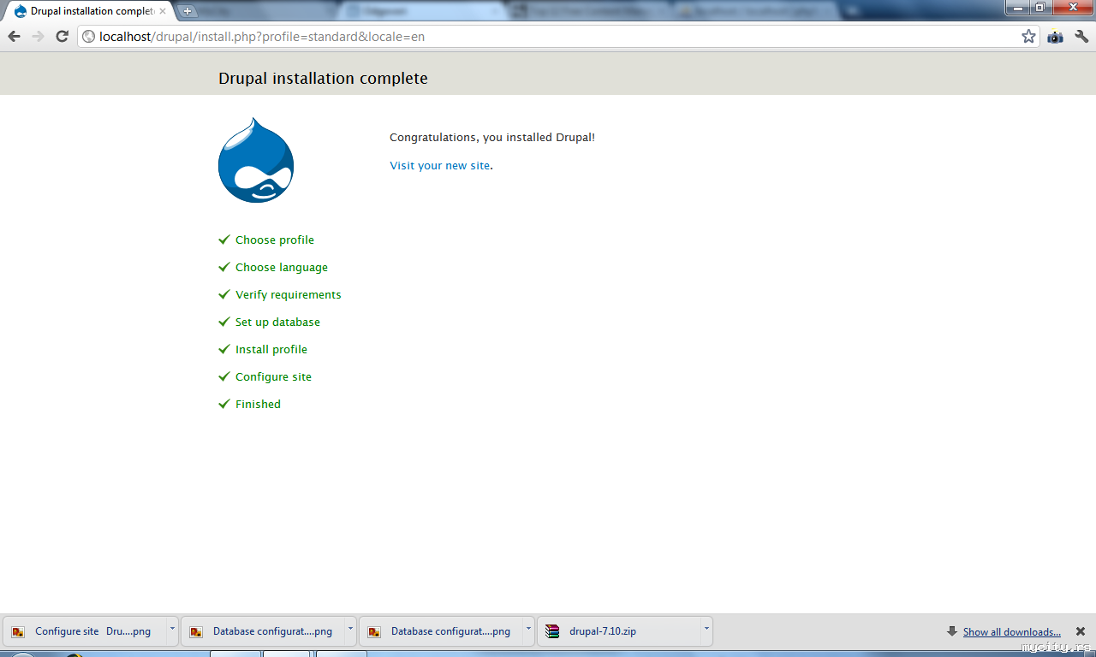Expand options for second Database configurat download
1096x657 pixels.
coord(528,631)
